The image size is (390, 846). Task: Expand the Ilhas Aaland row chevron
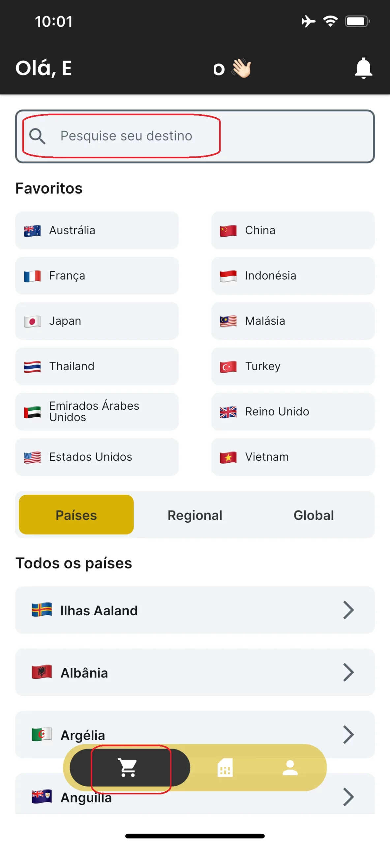click(348, 610)
